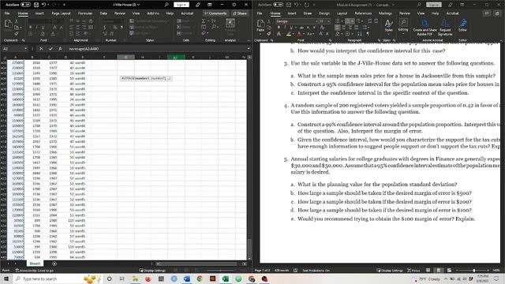The image size is (505, 284).
Task: Click AutoSum sigma icon in Excel
Action: 204,21
